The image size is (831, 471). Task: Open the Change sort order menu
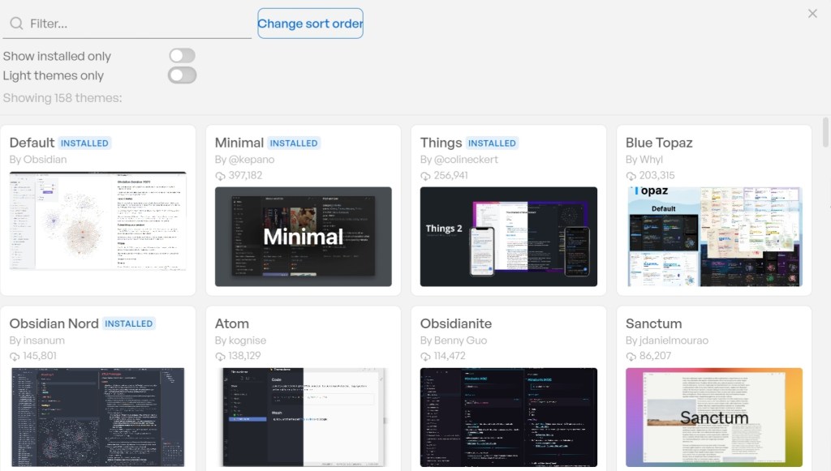click(x=310, y=24)
